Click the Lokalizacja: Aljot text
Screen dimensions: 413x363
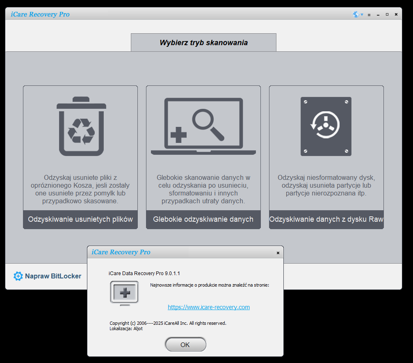tap(126, 329)
